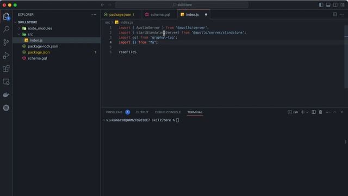Open Remote Explorer view
This screenshot has height=196, width=348.
(x=6, y=82)
